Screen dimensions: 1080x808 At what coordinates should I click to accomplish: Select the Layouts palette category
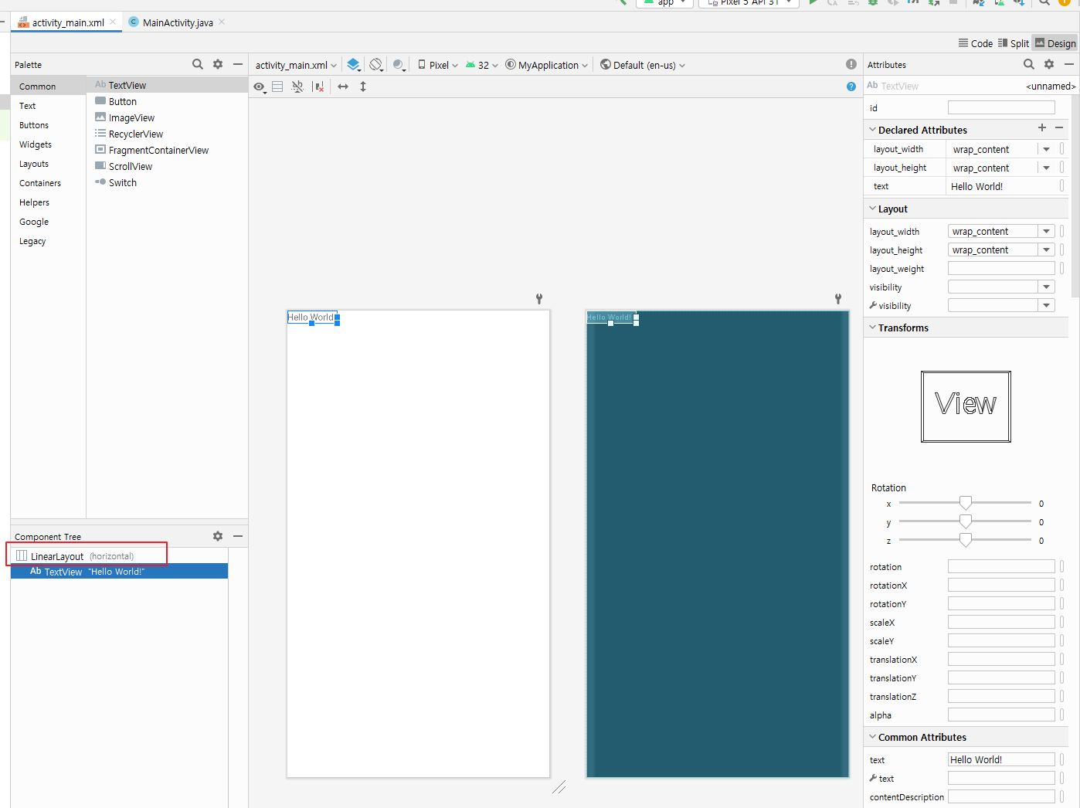click(x=48, y=164)
